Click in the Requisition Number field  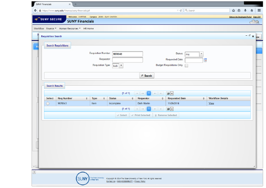(x=127, y=54)
